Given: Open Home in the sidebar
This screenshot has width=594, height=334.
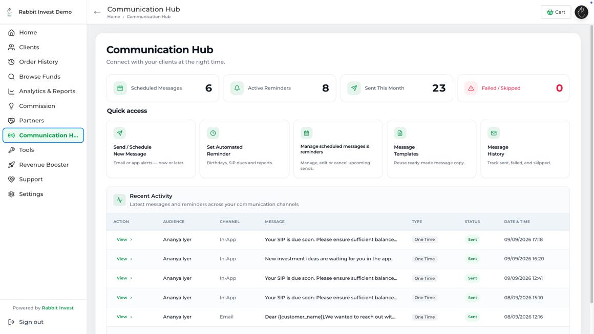Looking at the screenshot, I should pyautogui.click(x=43, y=33).
